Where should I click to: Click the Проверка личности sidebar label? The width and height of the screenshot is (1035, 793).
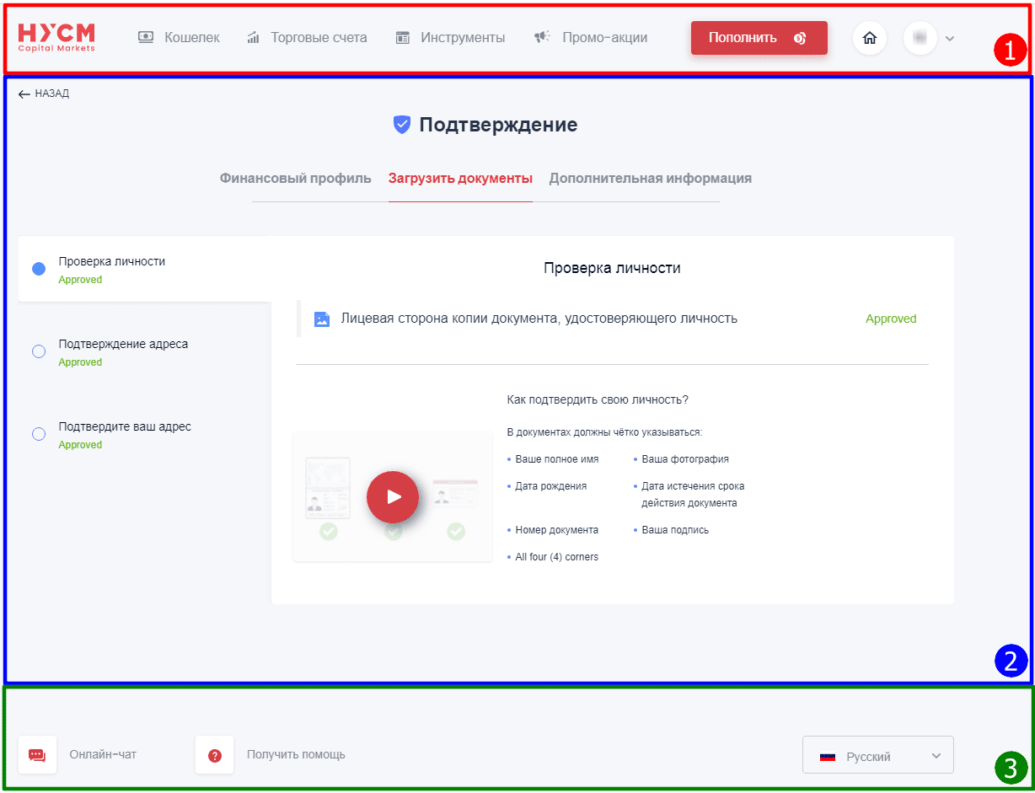tap(112, 261)
